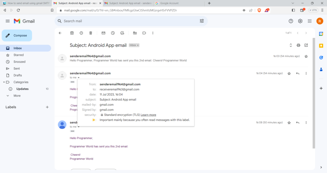The image size is (327, 173).
Task: Switch to the Google Account browser tab
Action: tap(178, 3)
